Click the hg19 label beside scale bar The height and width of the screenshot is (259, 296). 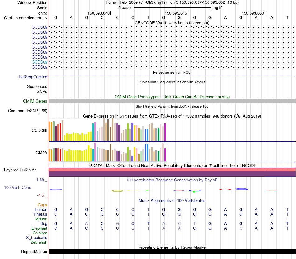(218, 8)
